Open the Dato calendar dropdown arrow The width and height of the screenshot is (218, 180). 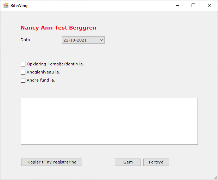point(101,40)
